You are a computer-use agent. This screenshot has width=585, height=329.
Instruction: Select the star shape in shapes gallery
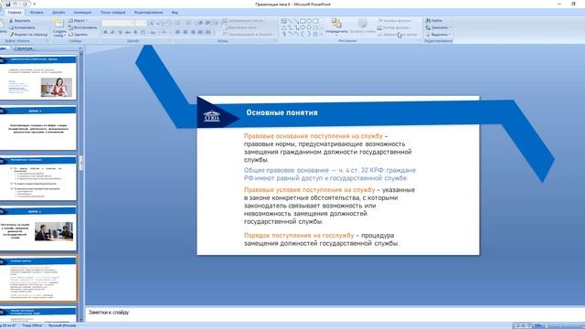[x=315, y=34]
